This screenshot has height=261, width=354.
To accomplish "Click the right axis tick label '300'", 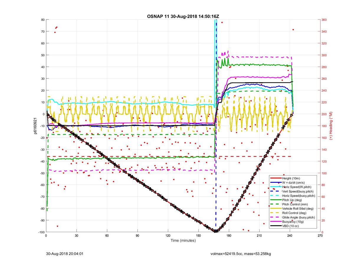I will [324, 55].
